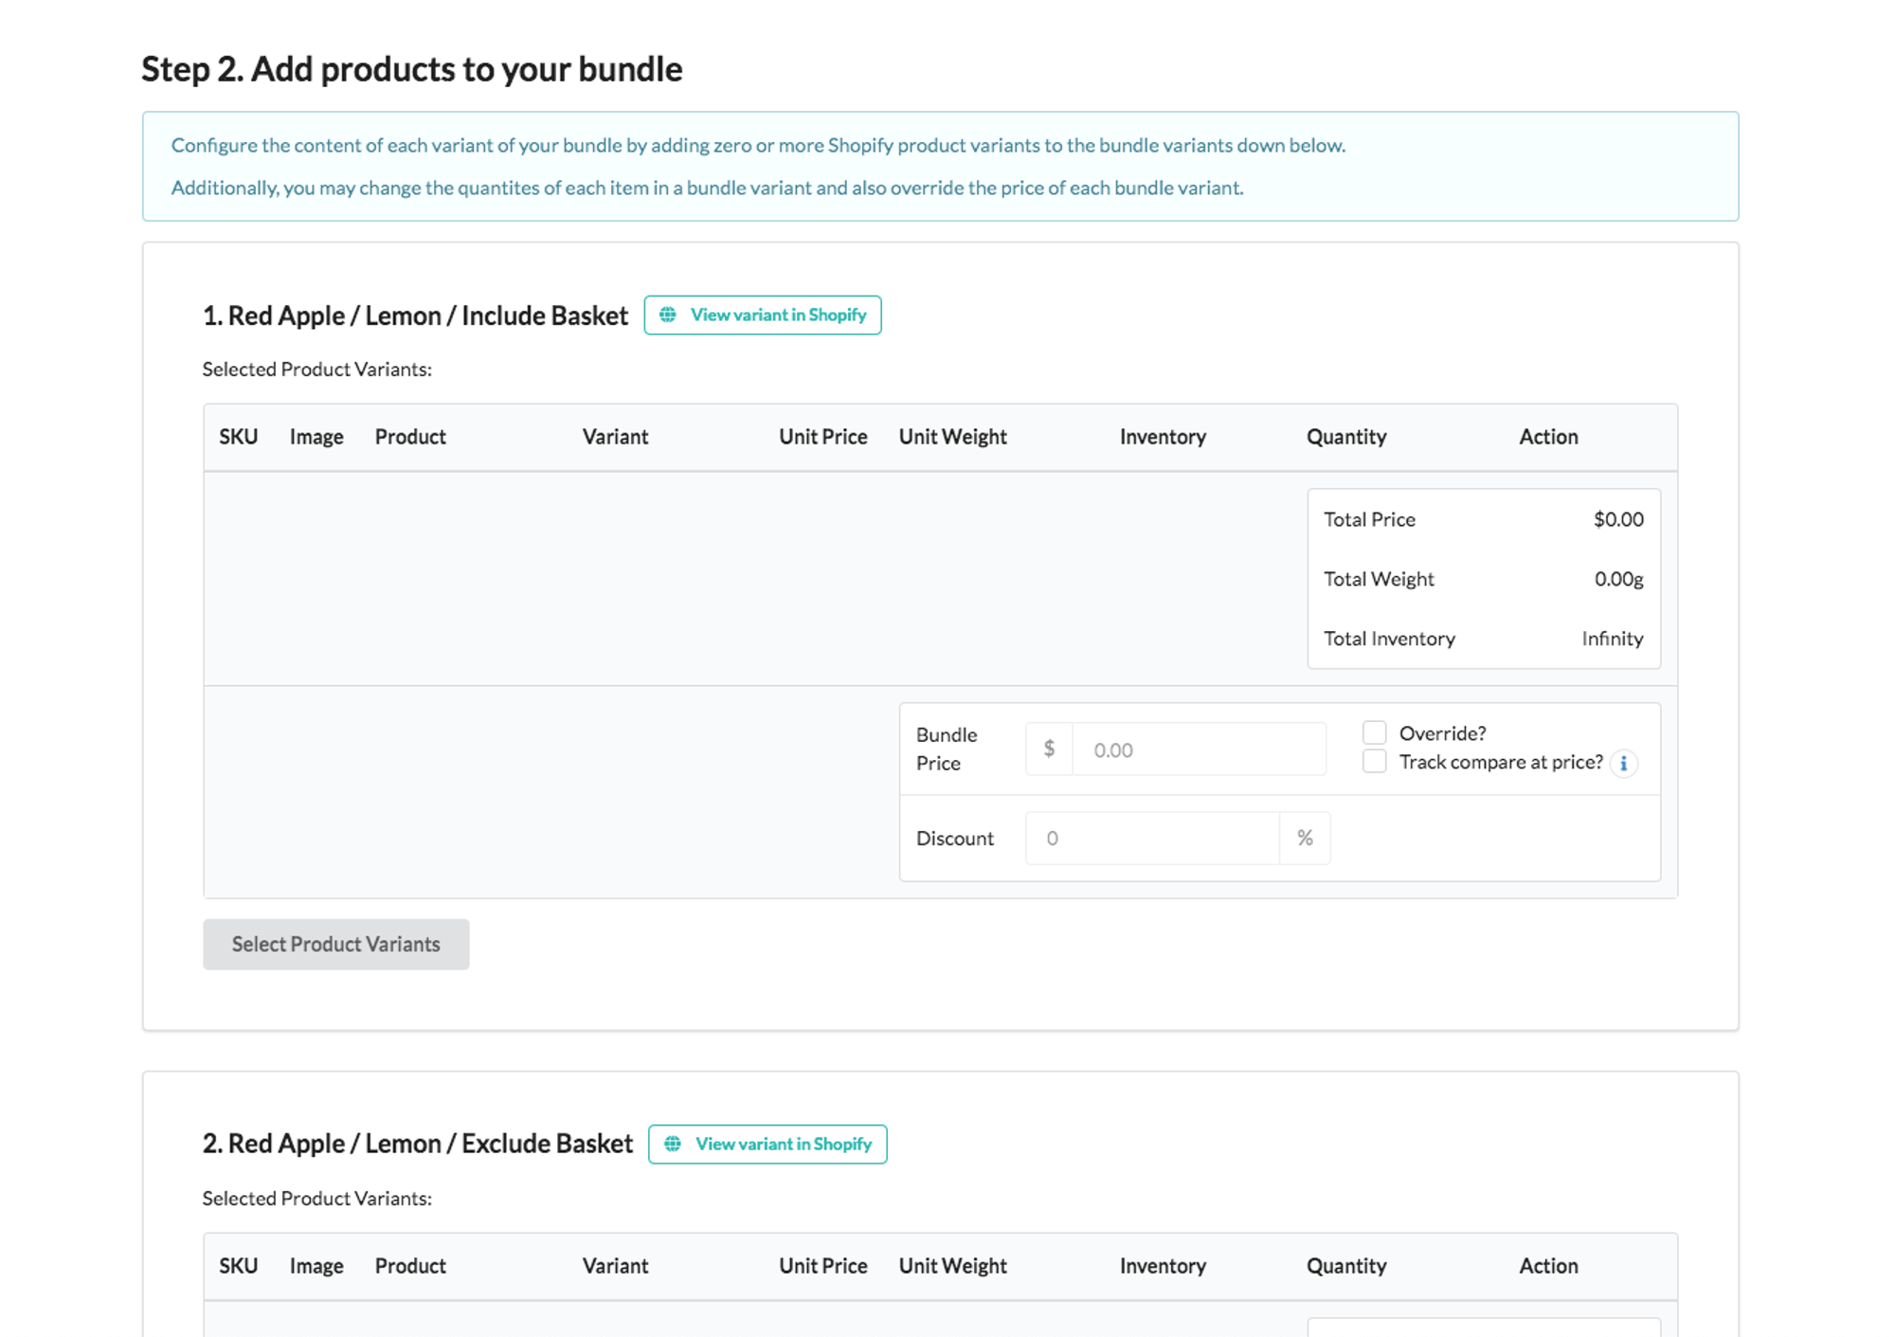The width and height of the screenshot is (1895, 1337).
Task: Click the Bundle Price label
Action: point(947,749)
